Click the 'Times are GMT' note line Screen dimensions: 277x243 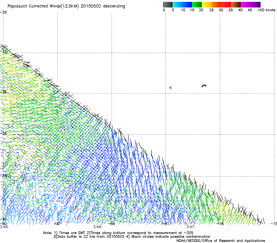118,233
